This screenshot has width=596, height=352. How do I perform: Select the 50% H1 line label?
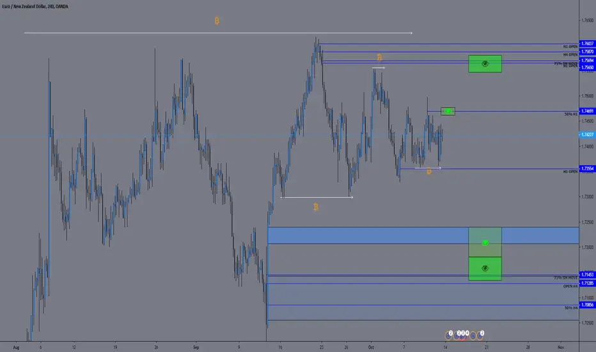point(571,114)
